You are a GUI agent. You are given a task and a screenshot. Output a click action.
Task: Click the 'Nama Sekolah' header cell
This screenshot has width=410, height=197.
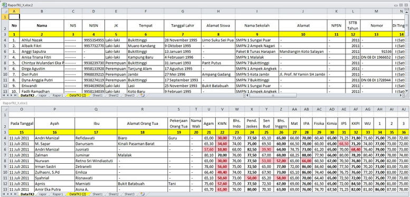pyautogui.click(x=257, y=26)
